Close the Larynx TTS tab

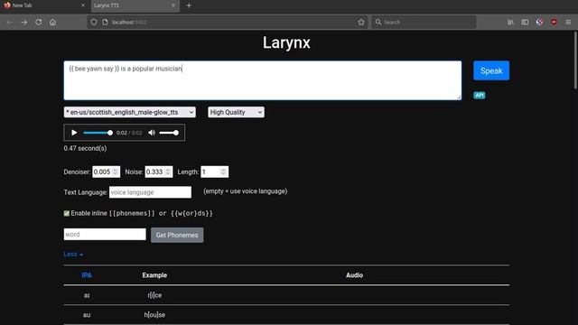point(173,5)
